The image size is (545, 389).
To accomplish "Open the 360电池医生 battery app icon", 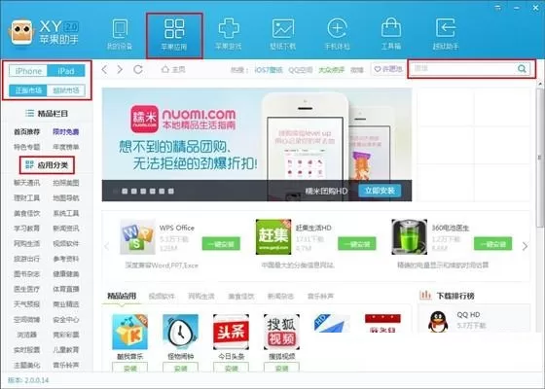I will [409, 237].
